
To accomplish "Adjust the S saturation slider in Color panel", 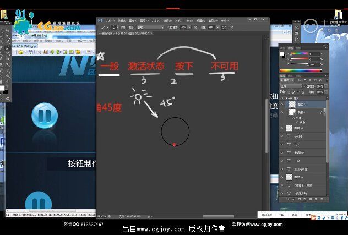I will (x=299, y=59).
